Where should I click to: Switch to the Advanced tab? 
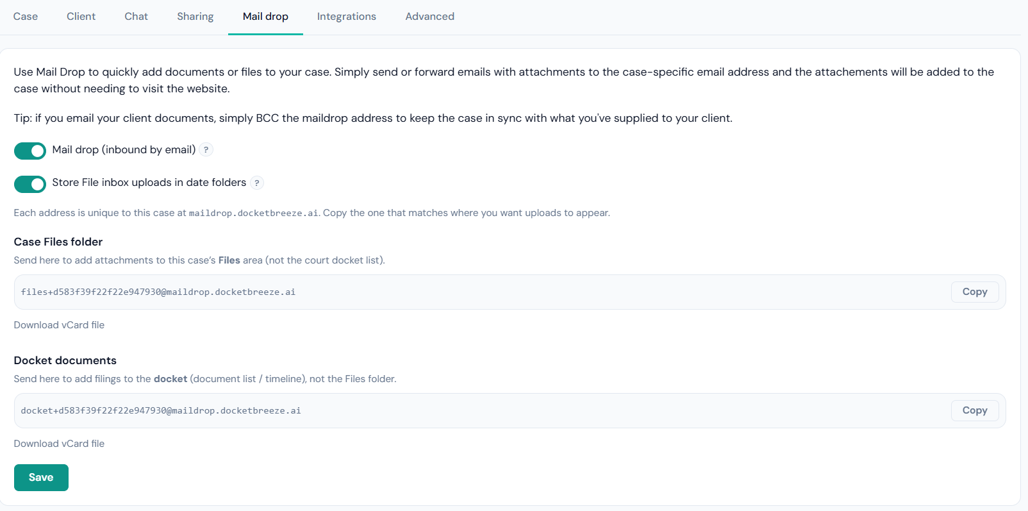pos(430,17)
